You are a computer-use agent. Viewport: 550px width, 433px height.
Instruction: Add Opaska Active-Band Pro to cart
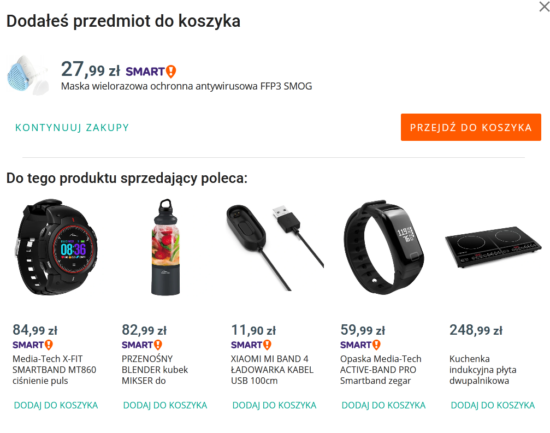point(383,405)
